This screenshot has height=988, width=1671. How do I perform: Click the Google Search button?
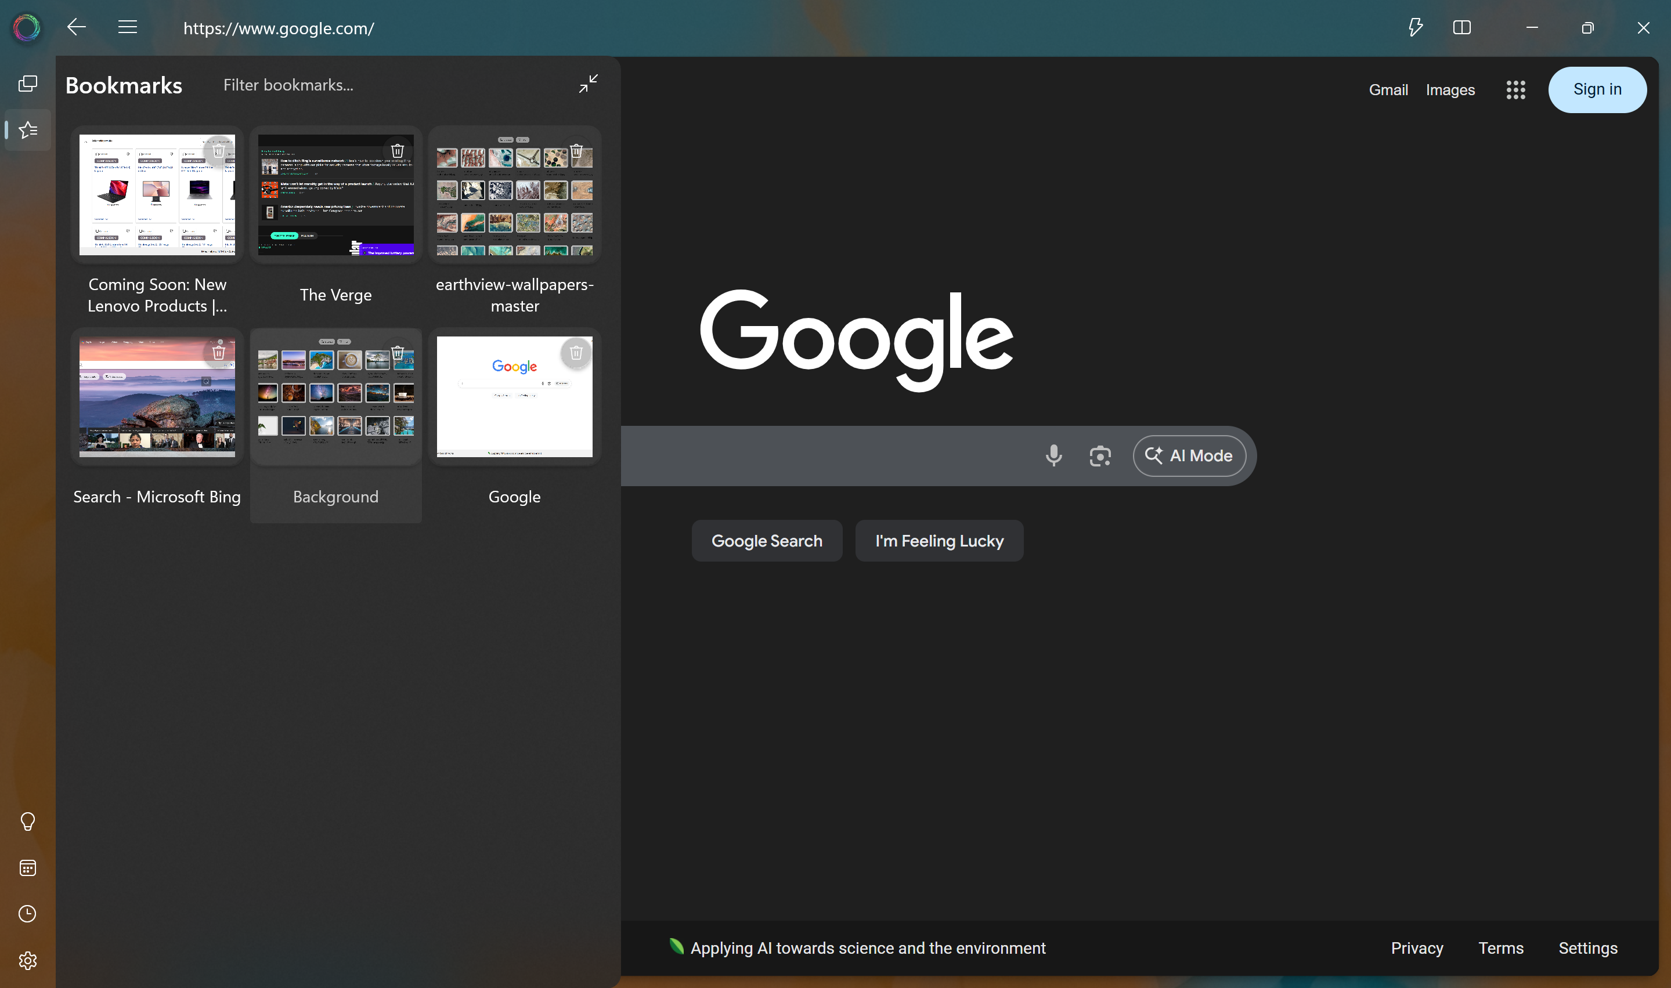pyautogui.click(x=767, y=541)
